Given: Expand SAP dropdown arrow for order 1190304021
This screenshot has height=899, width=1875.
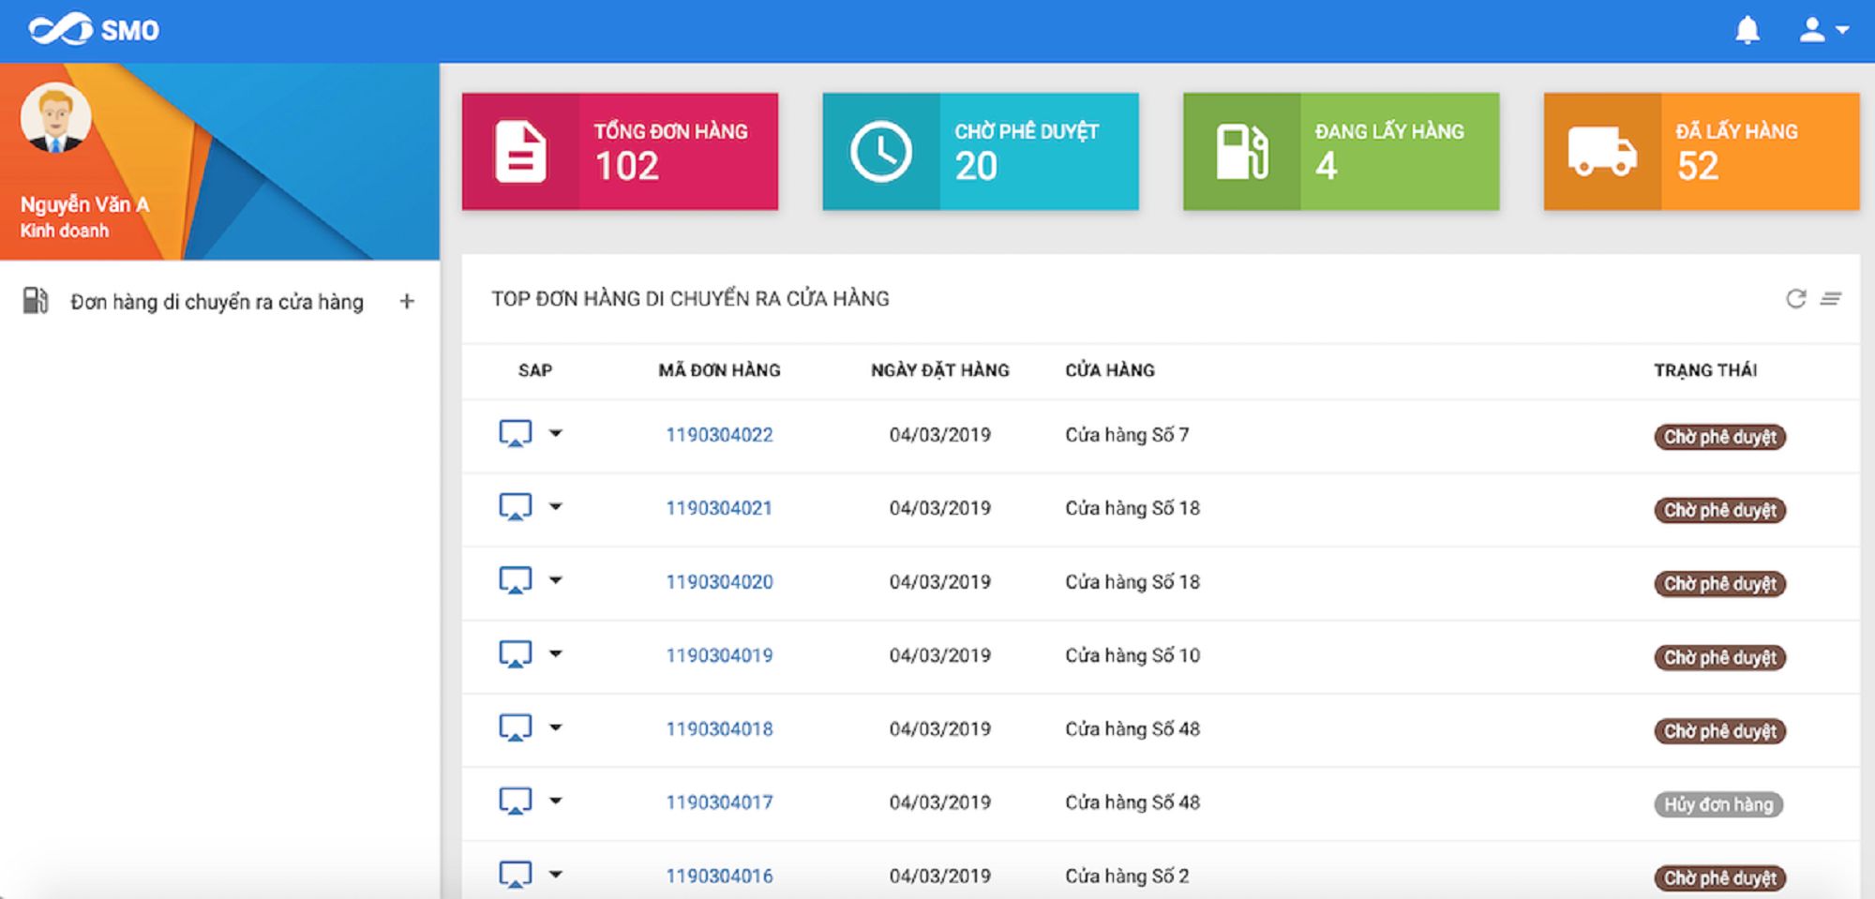Looking at the screenshot, I should [x=556, y=506].
